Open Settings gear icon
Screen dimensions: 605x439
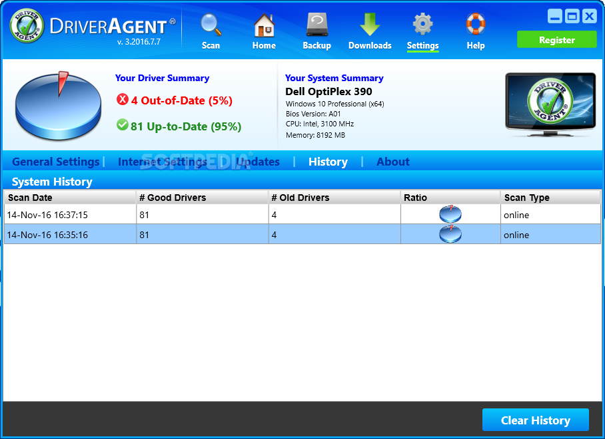tap(422, 24)
